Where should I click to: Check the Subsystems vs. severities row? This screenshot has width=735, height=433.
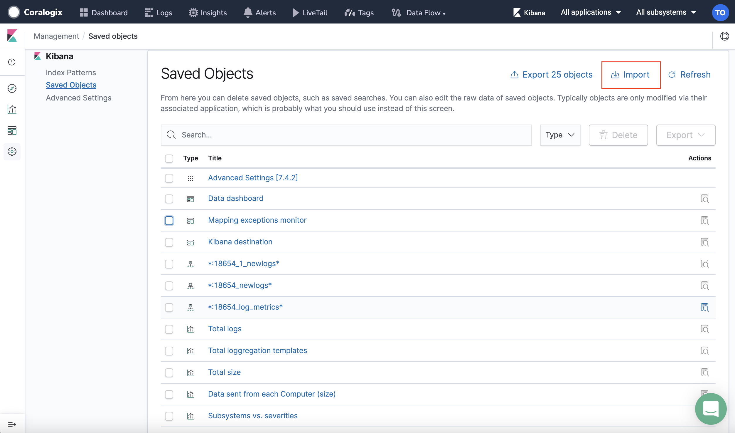tap(169, 416)
